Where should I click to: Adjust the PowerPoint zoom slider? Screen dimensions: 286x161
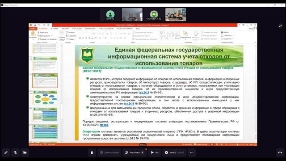tap(238, 144)
